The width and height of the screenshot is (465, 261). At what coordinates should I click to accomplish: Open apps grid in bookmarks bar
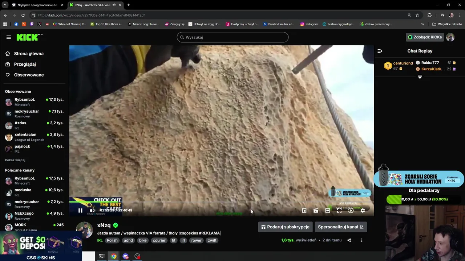tap(5, 24)
